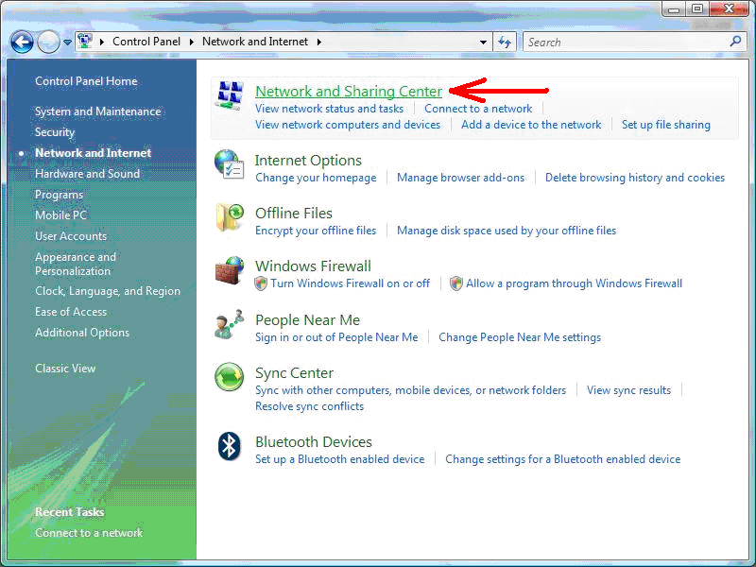Click the Control Panel icon in address bar
The height and width of the screenshot is (567, 756).
(85, 41)
